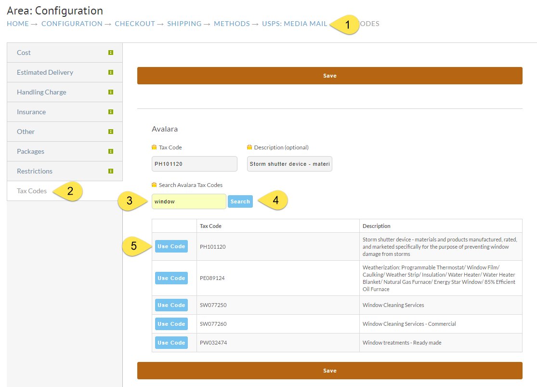Switch to the Other sidebar tab
Image resolution: width=537 pixels, height=387 pixels.
pos(65,132)
